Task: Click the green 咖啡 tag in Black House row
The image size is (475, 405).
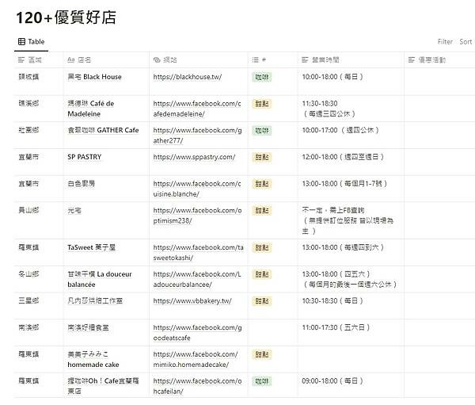Action: (x=261, y=77)
